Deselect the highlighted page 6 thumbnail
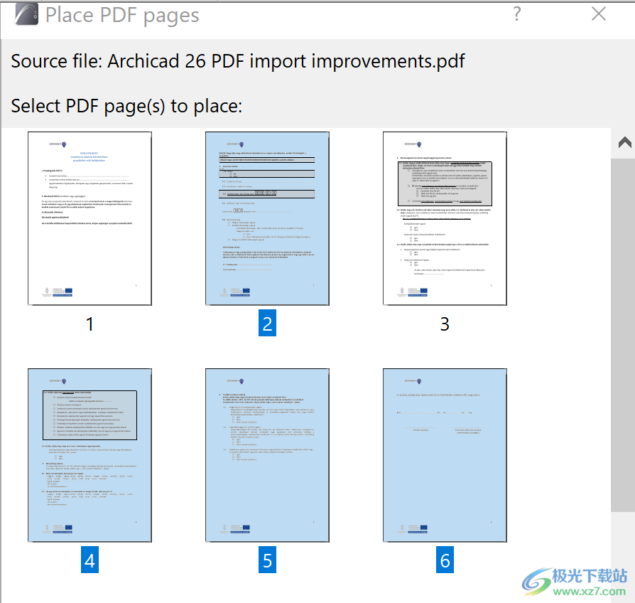This screenshot has height=603, width=635. coord(445,455)
